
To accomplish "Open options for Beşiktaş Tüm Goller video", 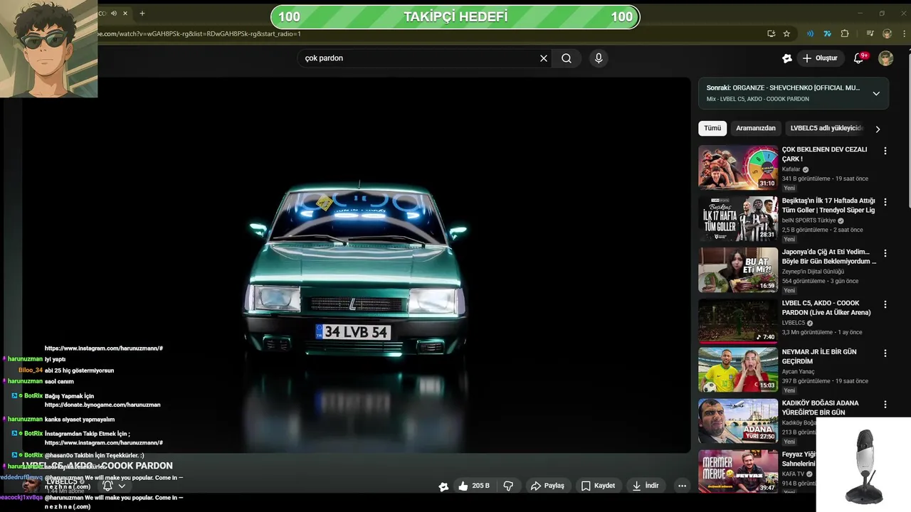I will pos(885,202).
